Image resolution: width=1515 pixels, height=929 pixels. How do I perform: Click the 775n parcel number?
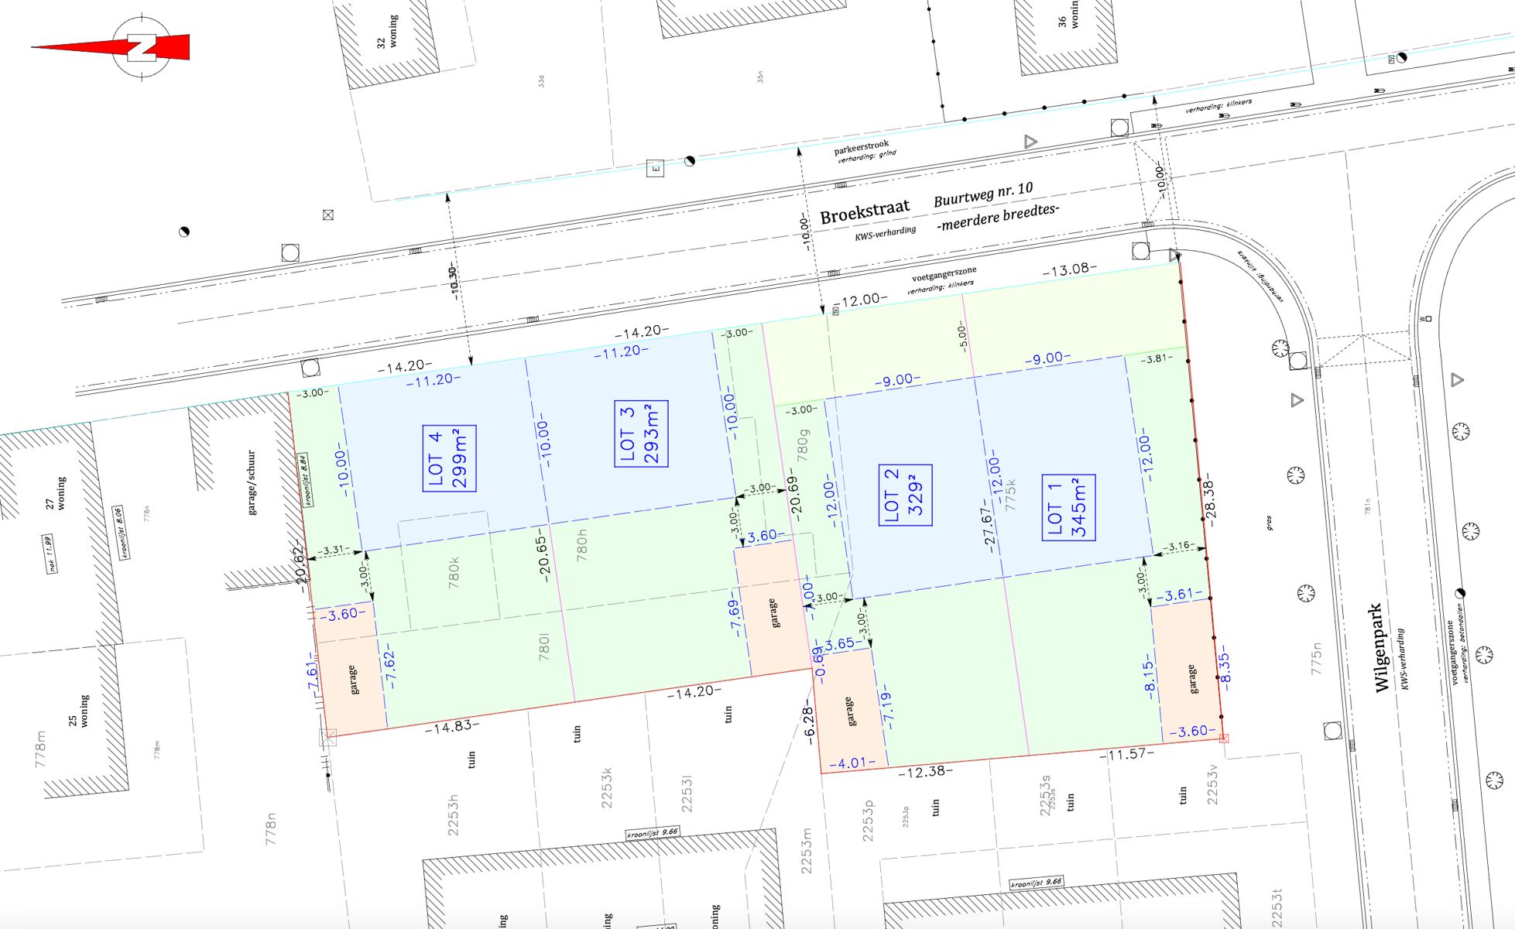1317,657
